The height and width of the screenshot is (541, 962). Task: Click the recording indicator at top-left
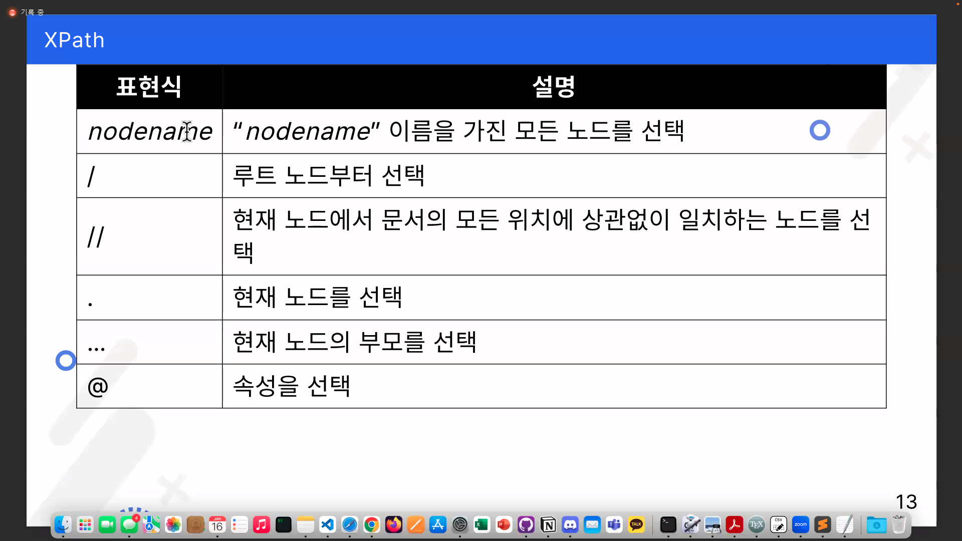(x=13, y=12)
